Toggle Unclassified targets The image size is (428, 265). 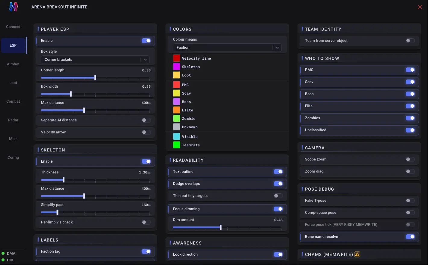point(410,130)
